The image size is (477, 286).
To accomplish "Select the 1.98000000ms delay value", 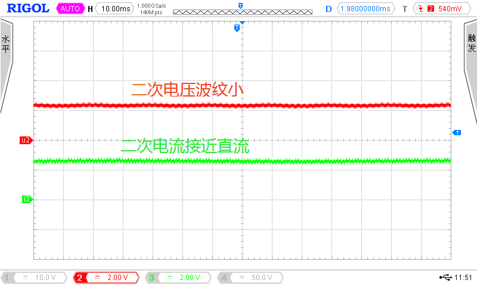I will point(365,9).
